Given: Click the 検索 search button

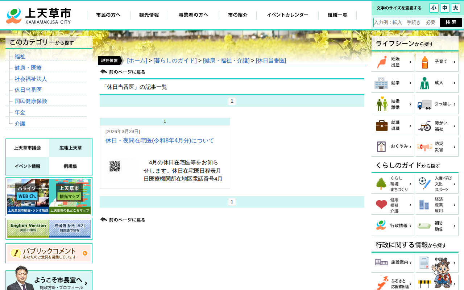Looking at the screenshot, I should pyautogui.click(x=451, y=22).
